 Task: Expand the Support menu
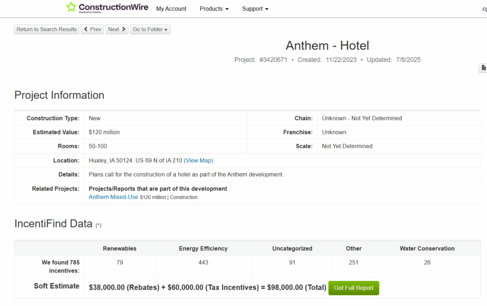pos(255,9)
